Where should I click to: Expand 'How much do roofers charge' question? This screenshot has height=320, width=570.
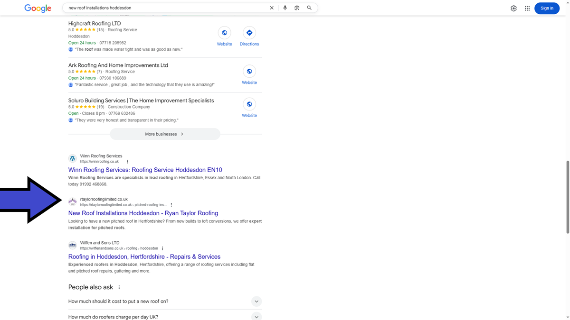[256, 317]
